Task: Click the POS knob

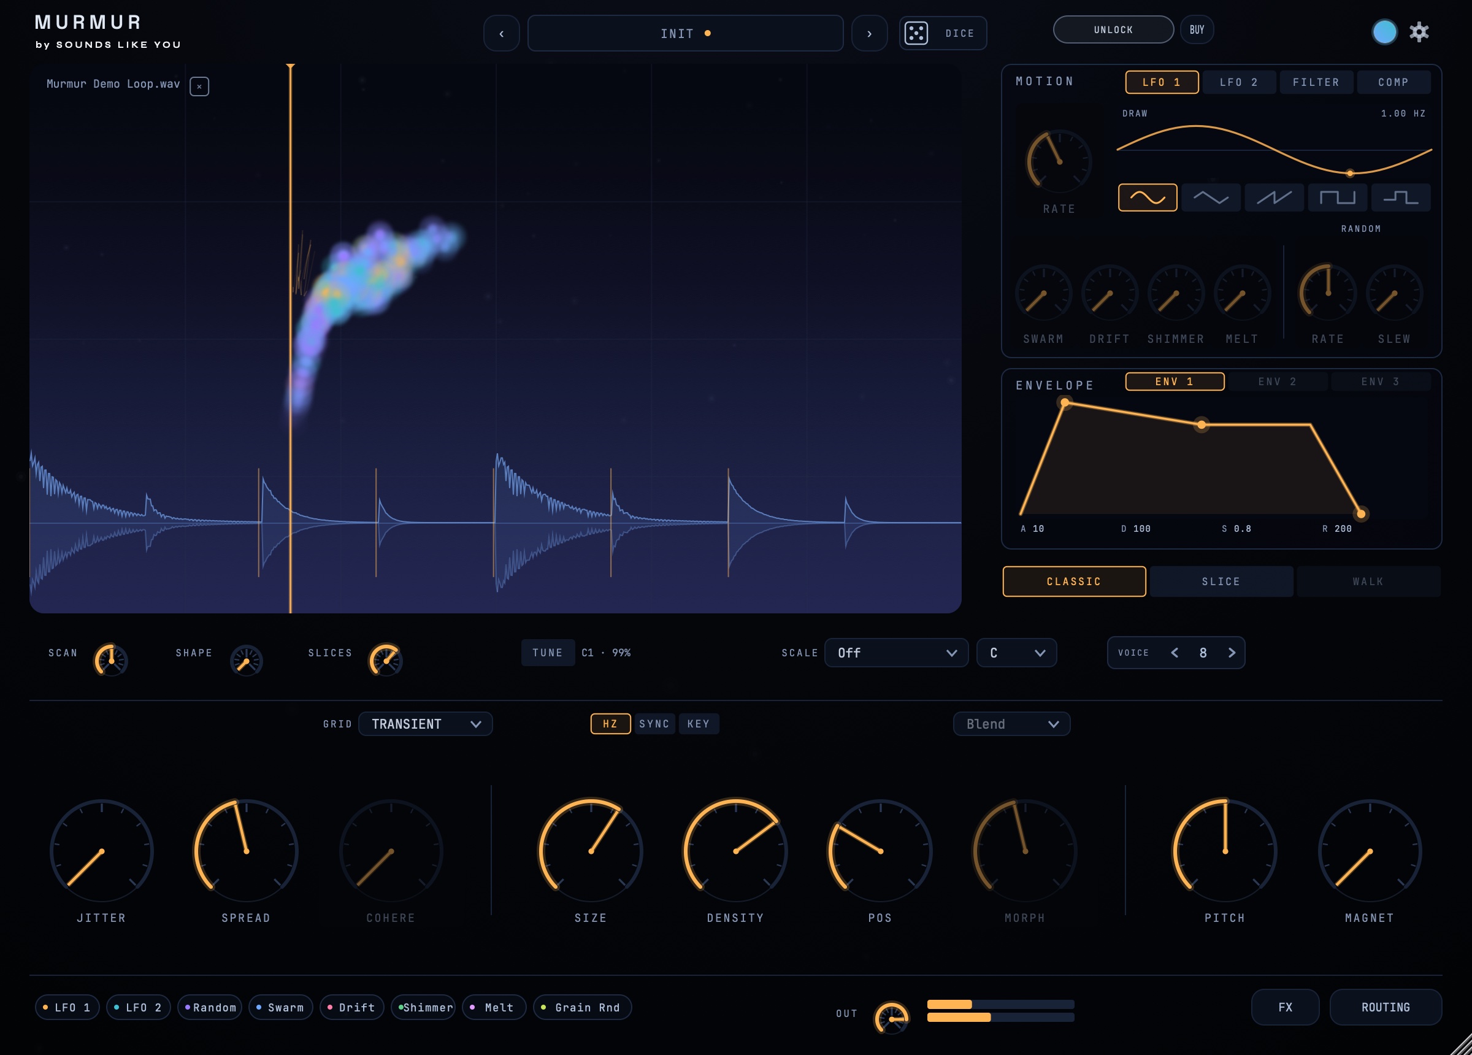Action: [880, 851]
